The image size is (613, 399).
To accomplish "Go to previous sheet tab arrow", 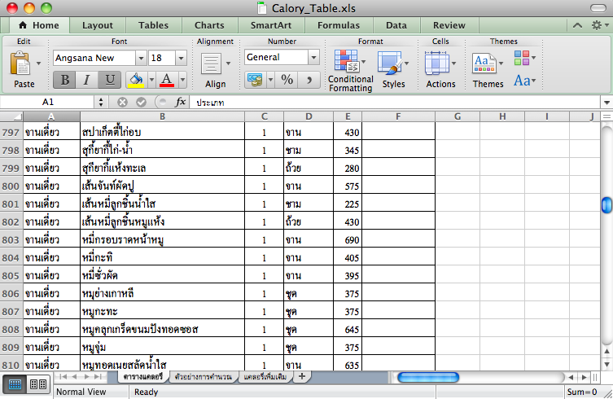I will 74,377.
